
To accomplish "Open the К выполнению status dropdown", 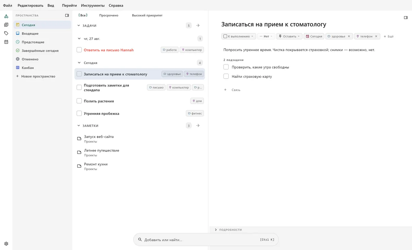I will click(239, 36).
